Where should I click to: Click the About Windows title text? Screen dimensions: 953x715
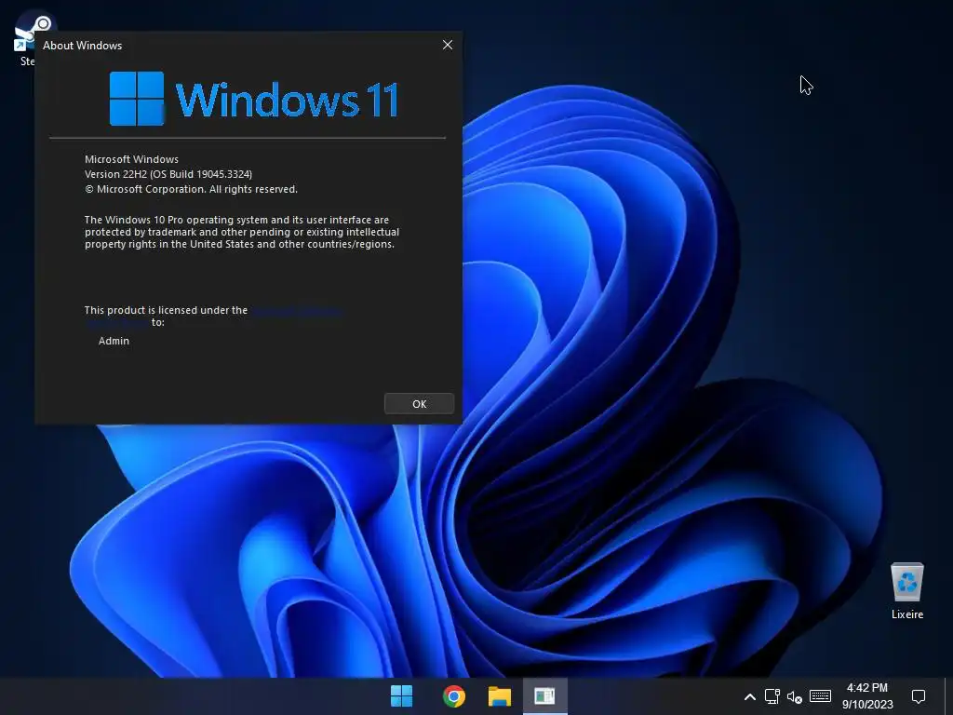pos(82,46)
